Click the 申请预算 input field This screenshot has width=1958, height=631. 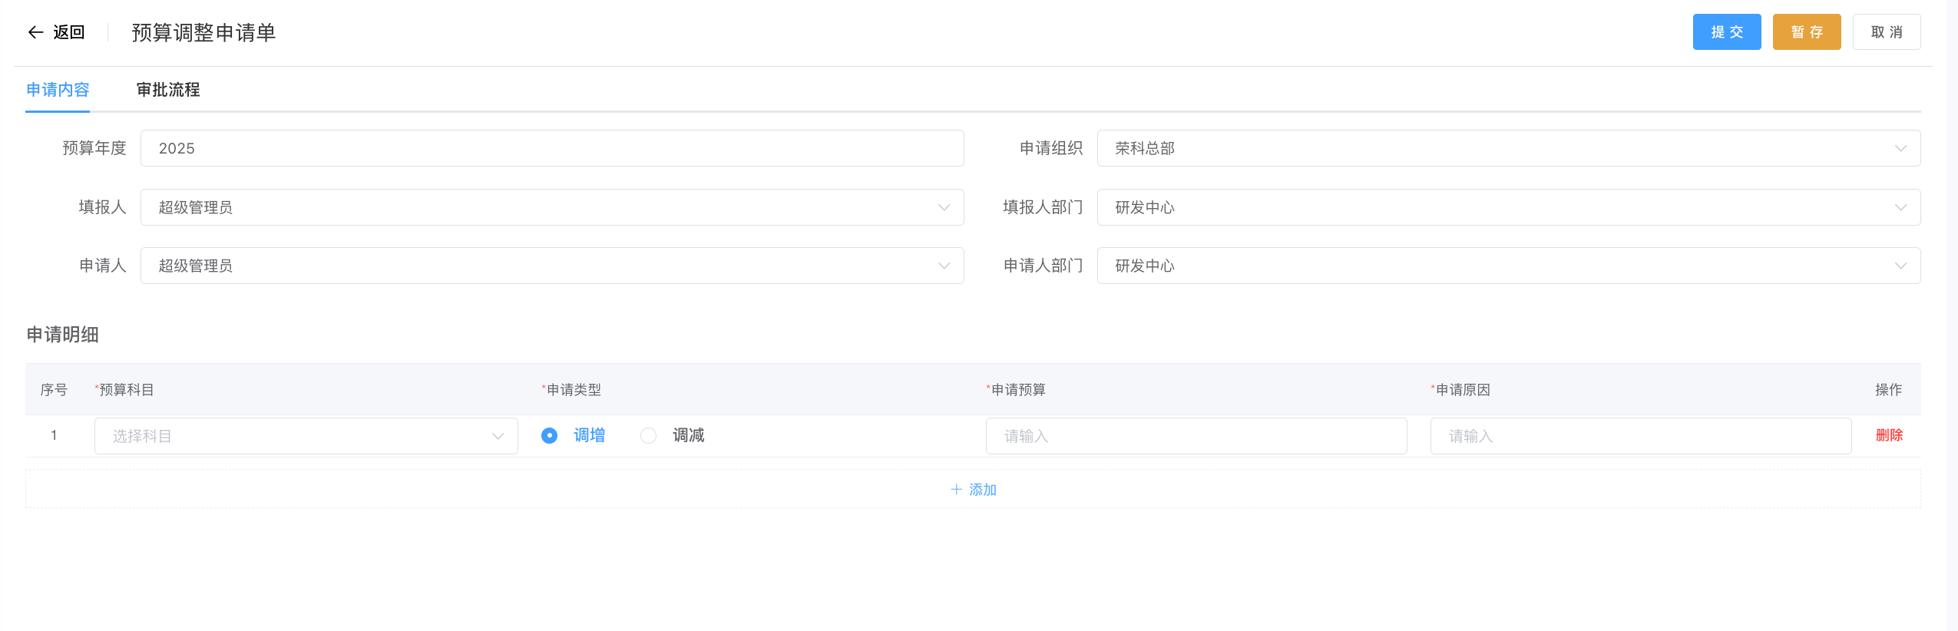(1196, 436)
